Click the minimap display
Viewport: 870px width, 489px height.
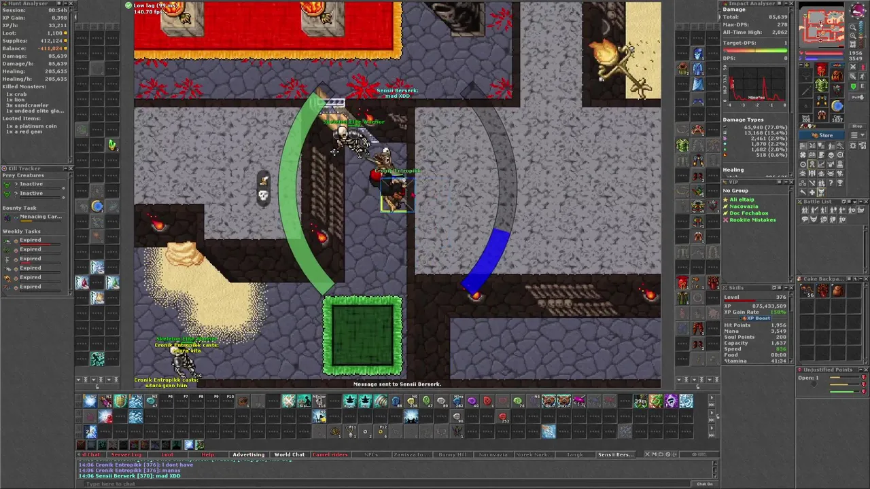(x=822, y=25)
